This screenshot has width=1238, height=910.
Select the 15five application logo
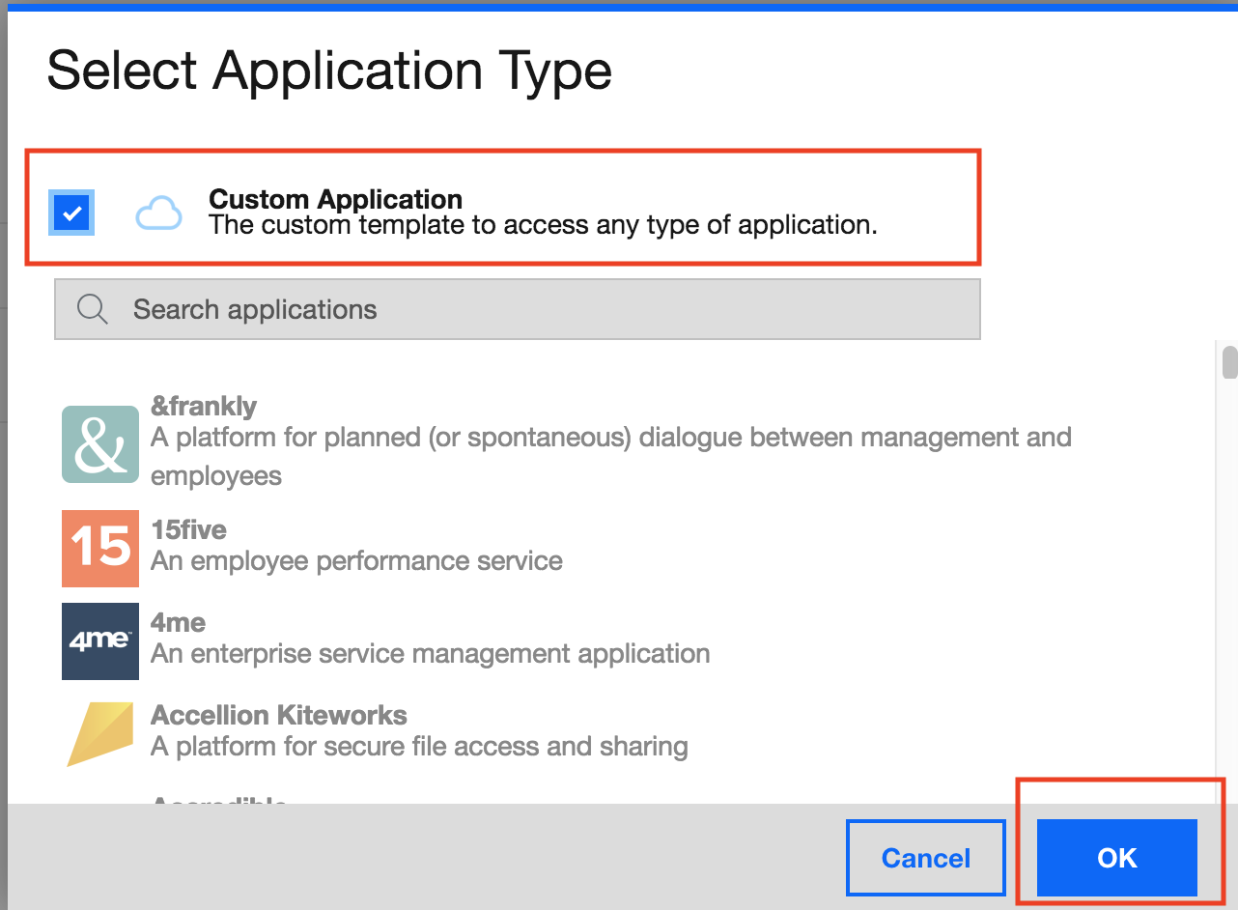point(100,549)
